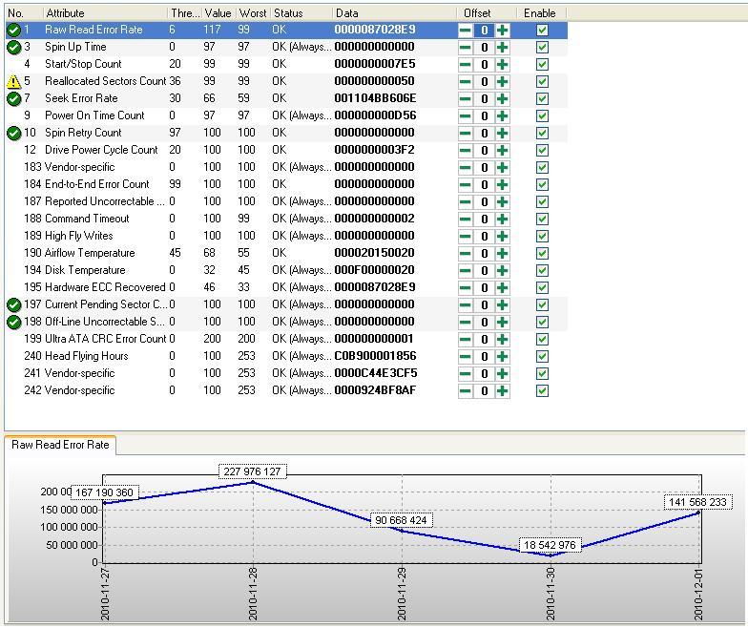Sort by the Data column header
Viewport: 748px width, 628px height.
click(x=394, y=13)
